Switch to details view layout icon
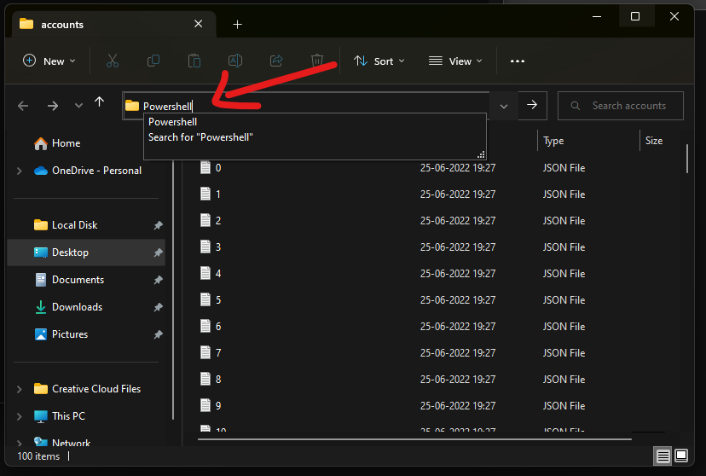The width and height of the screenshot is (706, 476). tap(663, 456)
